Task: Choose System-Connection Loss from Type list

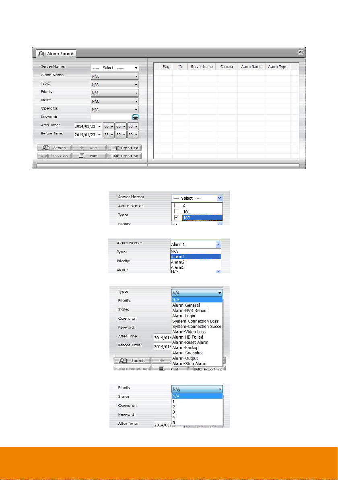Action: tap(197, 321)
